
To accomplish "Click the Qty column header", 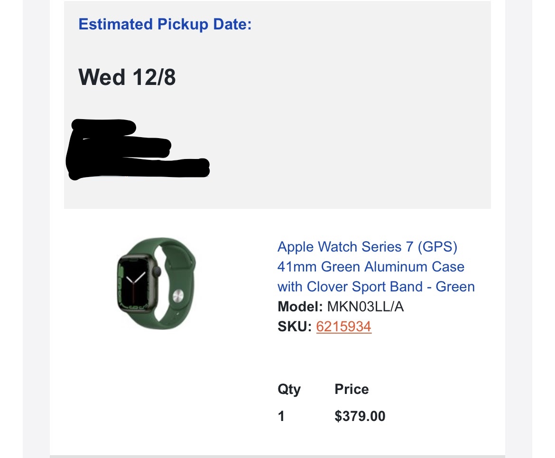I will point(289,389).
